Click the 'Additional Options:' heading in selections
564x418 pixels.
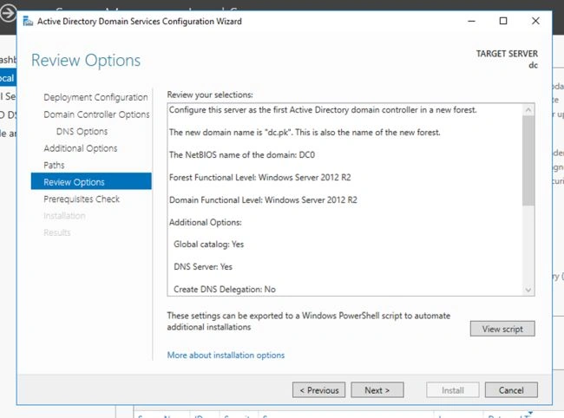[205, 223]
